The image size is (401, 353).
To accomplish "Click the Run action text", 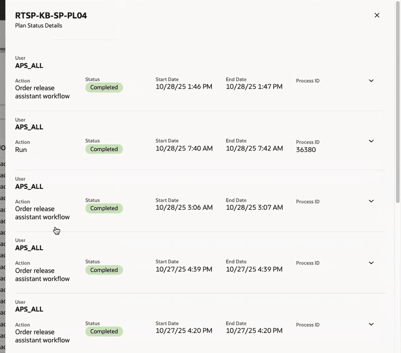I will pyautogui.click(x=21, y=150).
